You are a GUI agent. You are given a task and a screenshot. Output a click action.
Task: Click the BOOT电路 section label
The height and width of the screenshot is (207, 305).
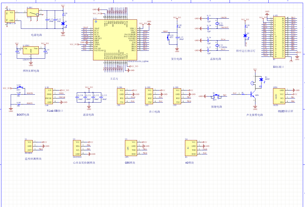tap(23, 115)
